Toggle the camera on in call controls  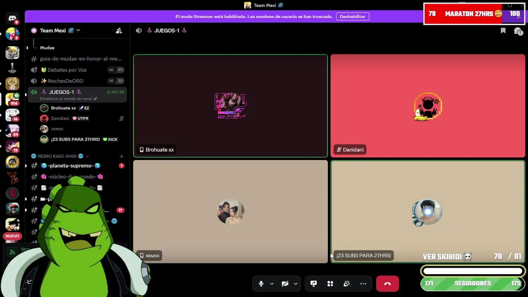click(x=285, y=284)
